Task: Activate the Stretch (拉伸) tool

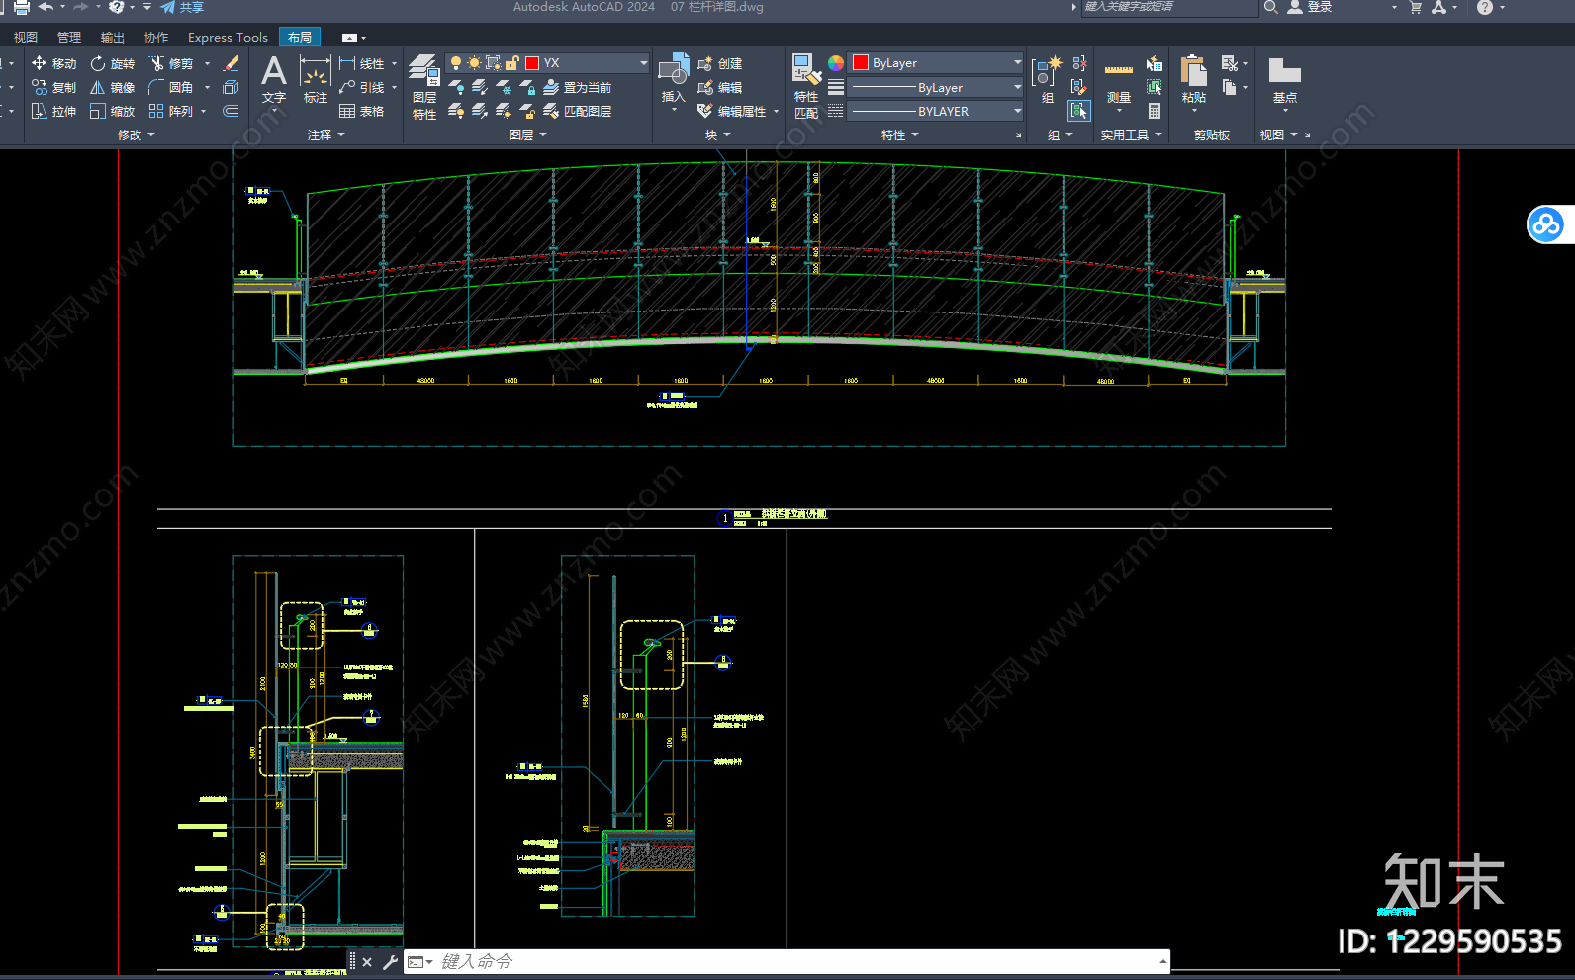Action: (53, 111)
